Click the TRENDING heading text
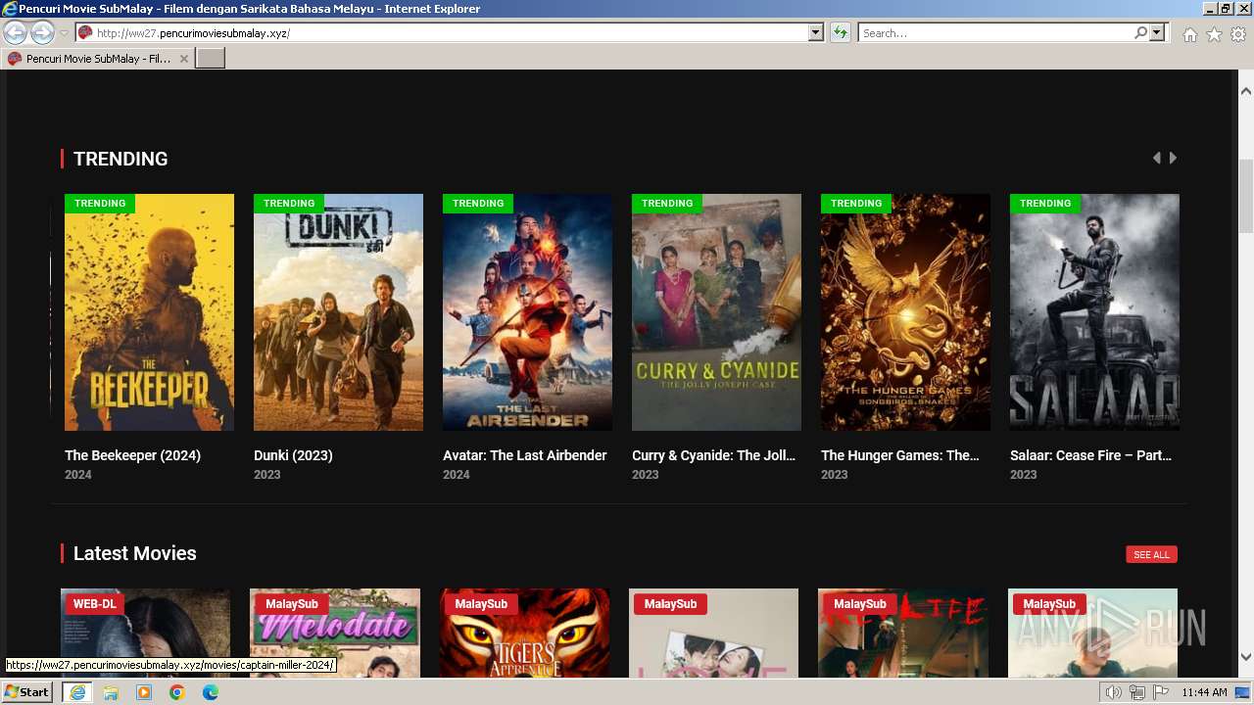 click(x=121, y=159)
